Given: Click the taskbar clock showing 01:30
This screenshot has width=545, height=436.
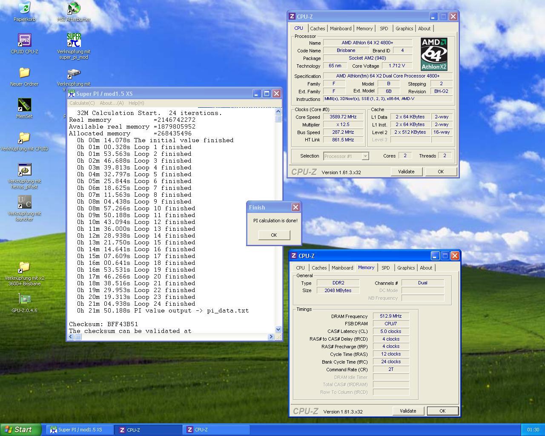Looking at the screenshot, I should click(x=533, y=430).
